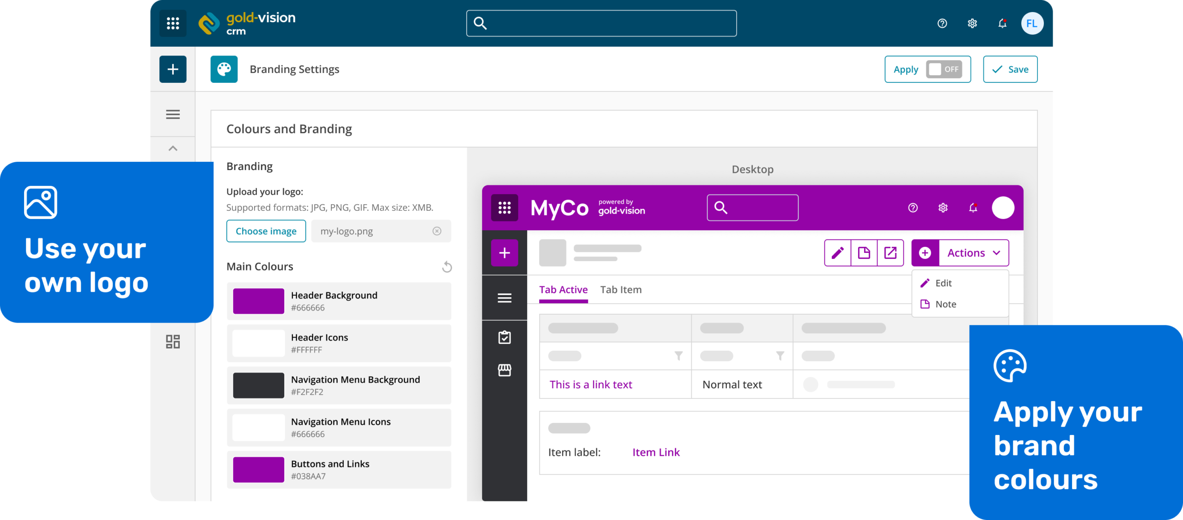
Task: Click the circled plus beside Actions
Action: pyautogui.click(x=925, y=253)
